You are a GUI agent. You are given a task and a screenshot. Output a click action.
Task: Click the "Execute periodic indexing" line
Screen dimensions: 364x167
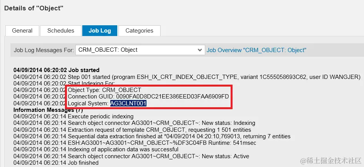pos(73,116)
